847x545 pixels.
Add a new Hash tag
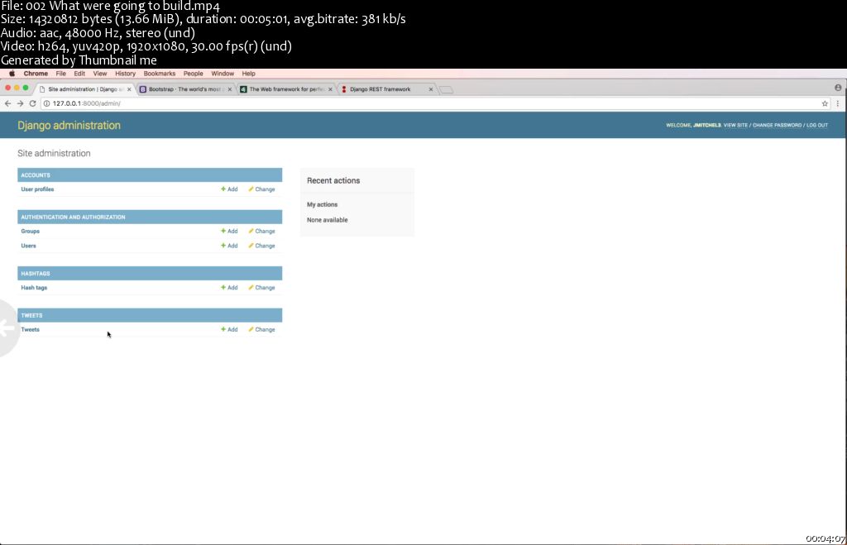click(x=229, y=288)
